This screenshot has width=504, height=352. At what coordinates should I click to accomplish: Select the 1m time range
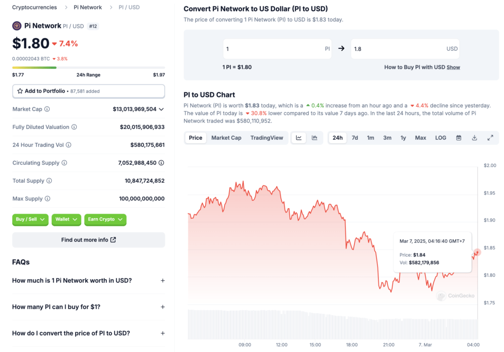pyautogui.click(x=371, y=137)
